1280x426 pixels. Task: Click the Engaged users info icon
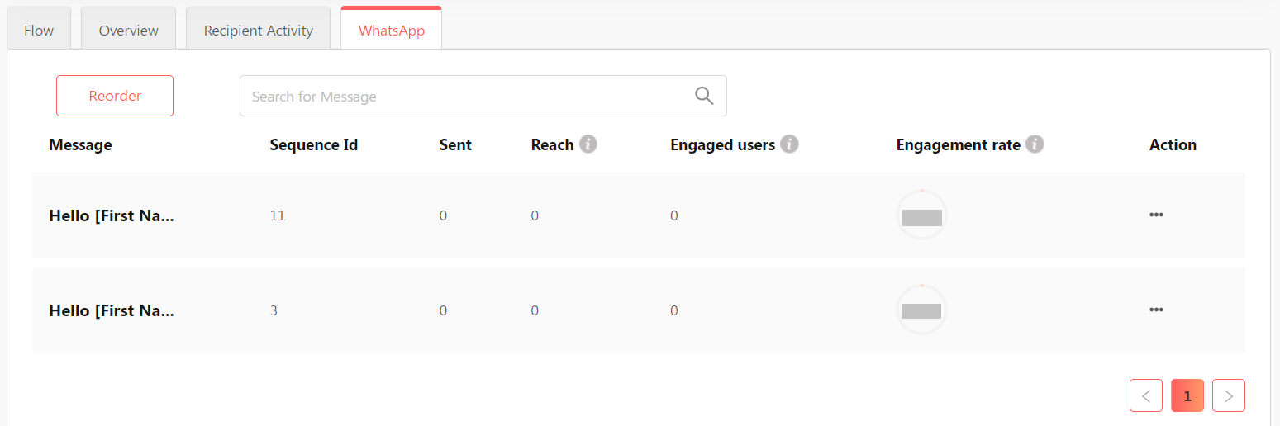point(789,144)
